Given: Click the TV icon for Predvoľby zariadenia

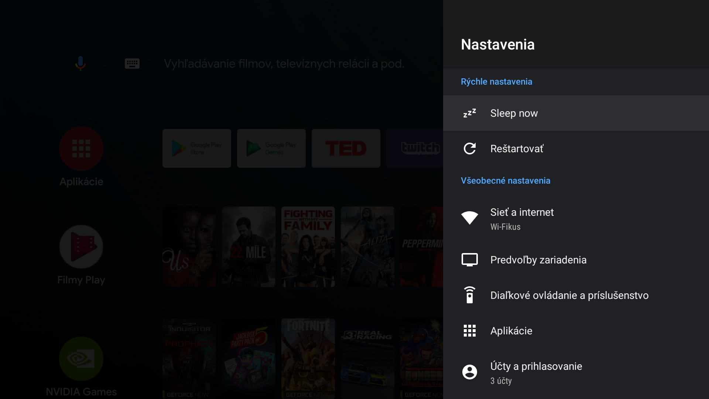Looking at the screenshot, I should 470,260.
